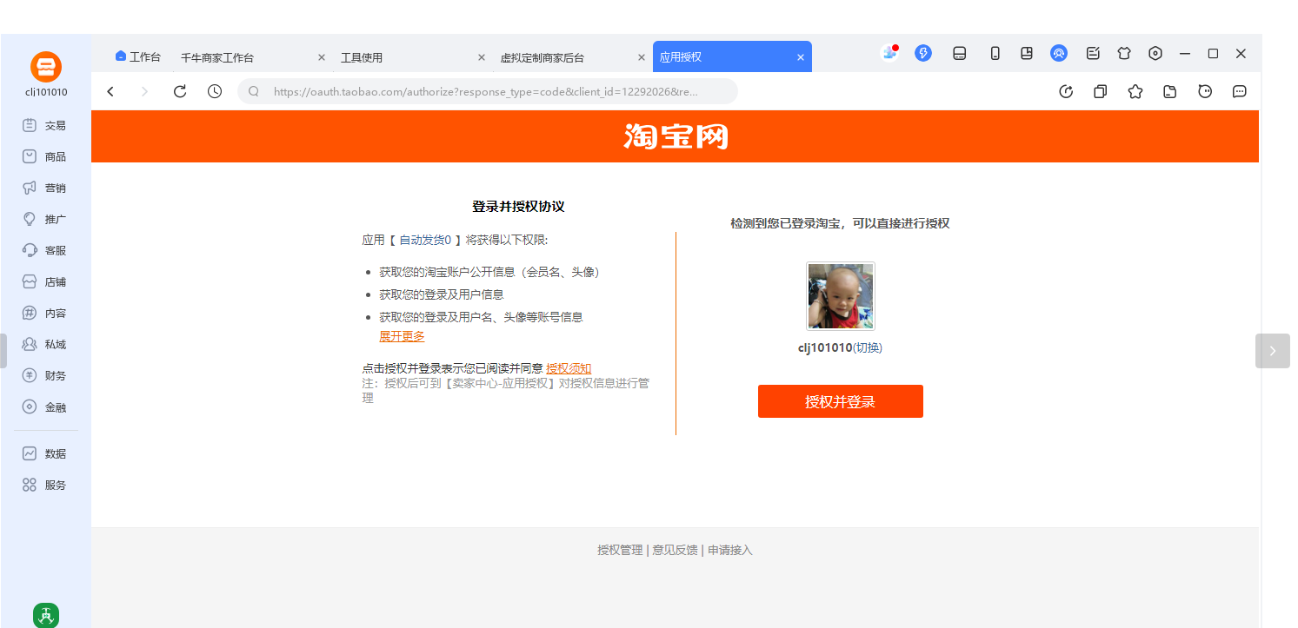Image resolution: width=1298 pixels, height=628 pixels.
Task: Go back with the left arrow
Action: coord(110,91)
